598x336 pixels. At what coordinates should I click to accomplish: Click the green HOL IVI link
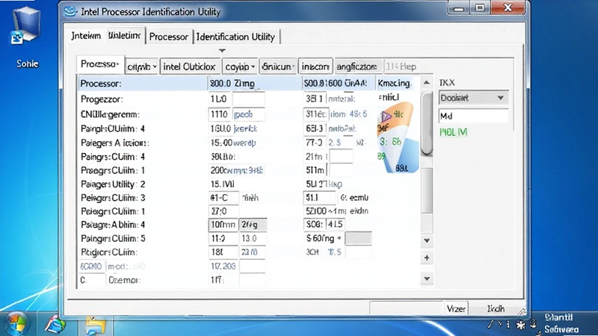pyautogui.click(x=453, y=132)
